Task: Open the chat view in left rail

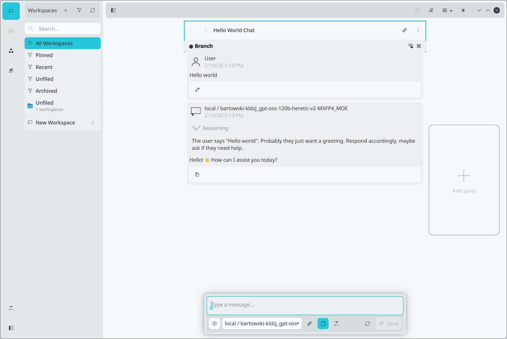Action: [11, 11]
